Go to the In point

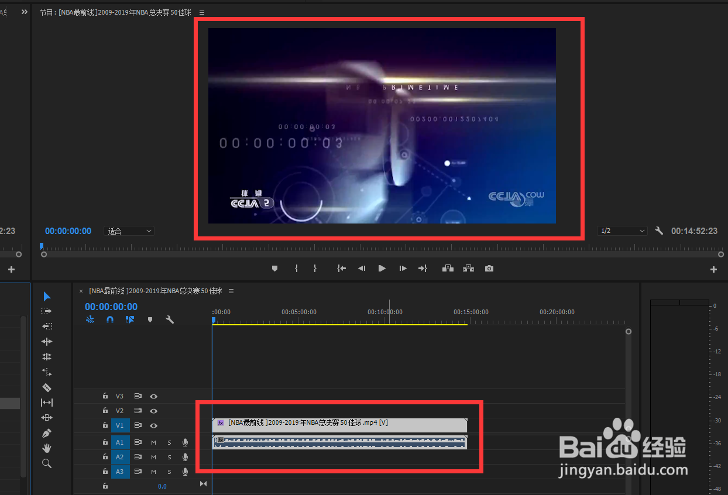[342, 269]
